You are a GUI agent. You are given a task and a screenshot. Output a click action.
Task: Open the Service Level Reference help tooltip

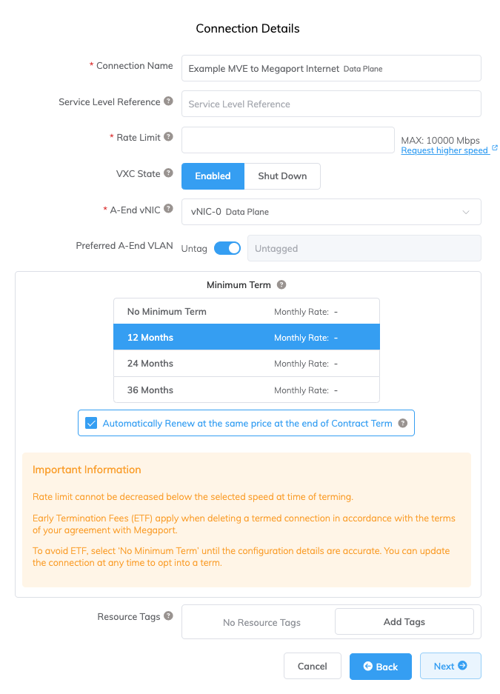click(x=169, y=101)
